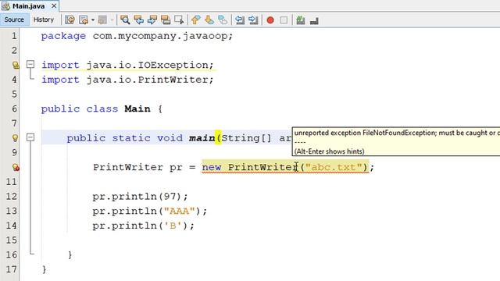Start Macro Recording red circle
Image resolution: width=500 pixels, height=281 pixels.
click(x=270, y=20)
